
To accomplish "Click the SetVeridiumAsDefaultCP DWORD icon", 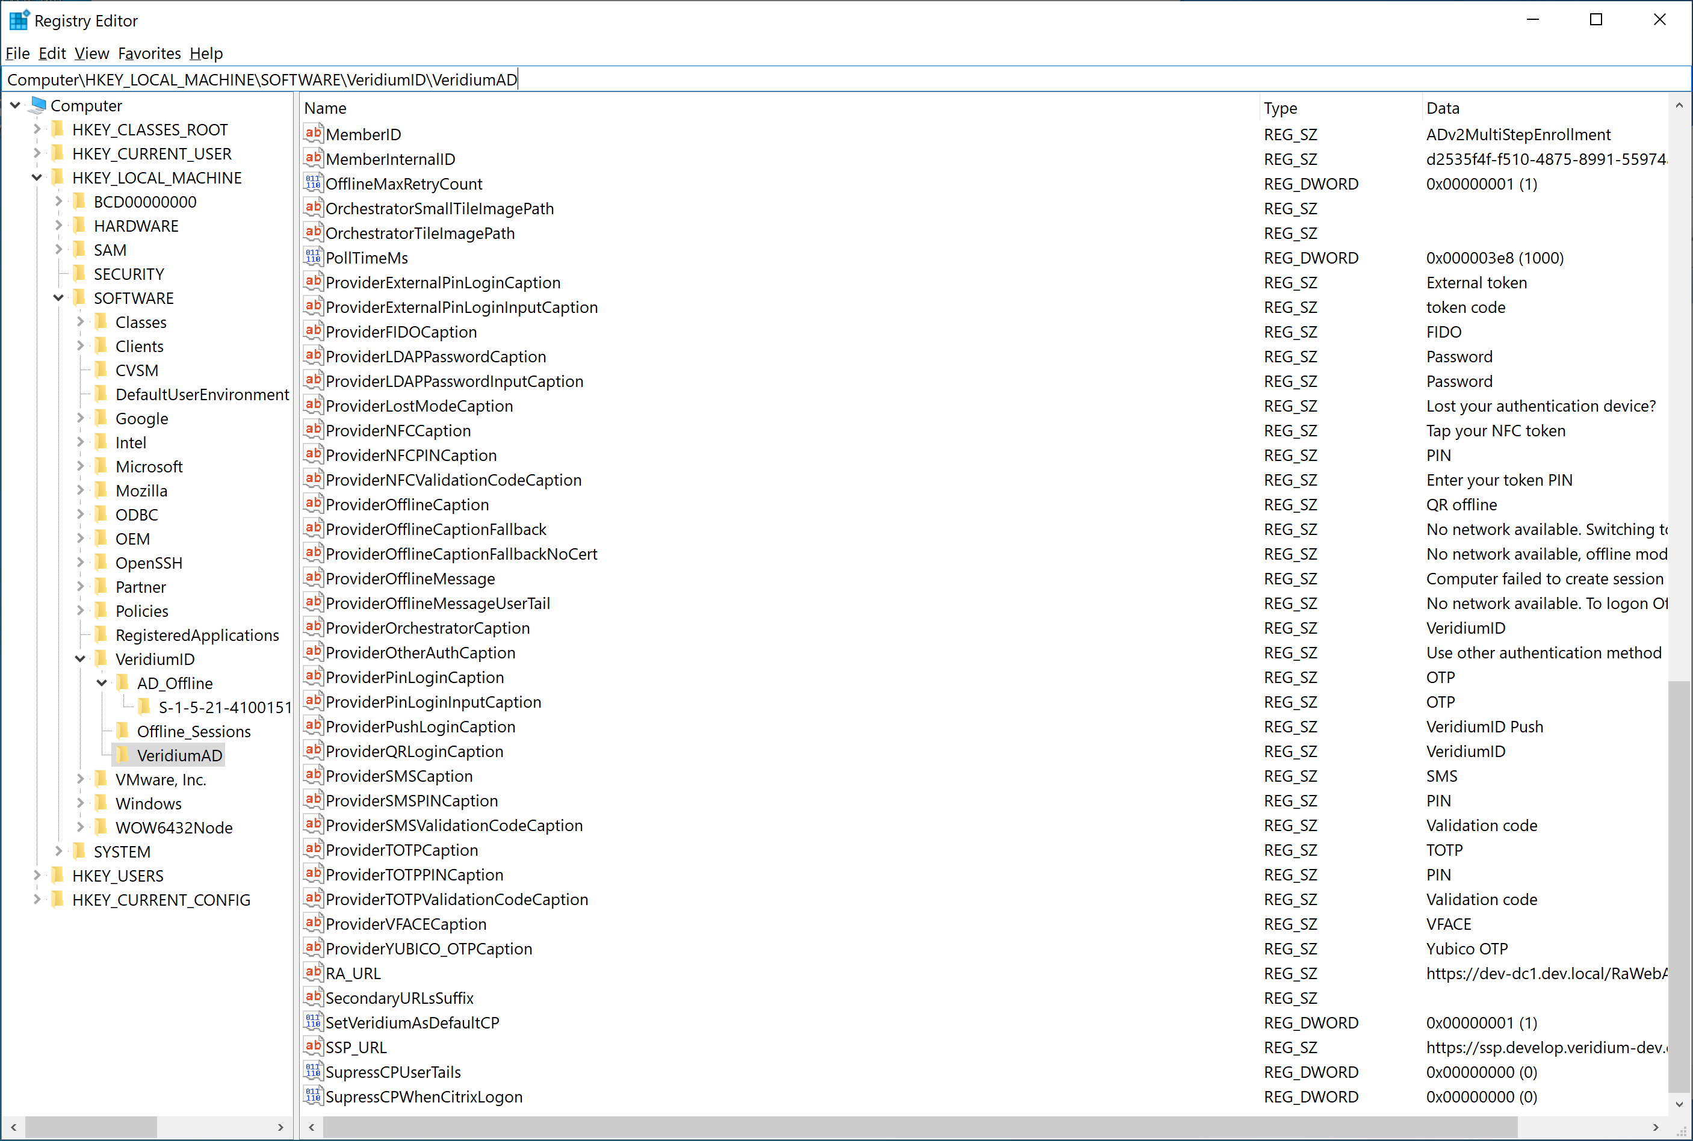I will point(313,1022).
